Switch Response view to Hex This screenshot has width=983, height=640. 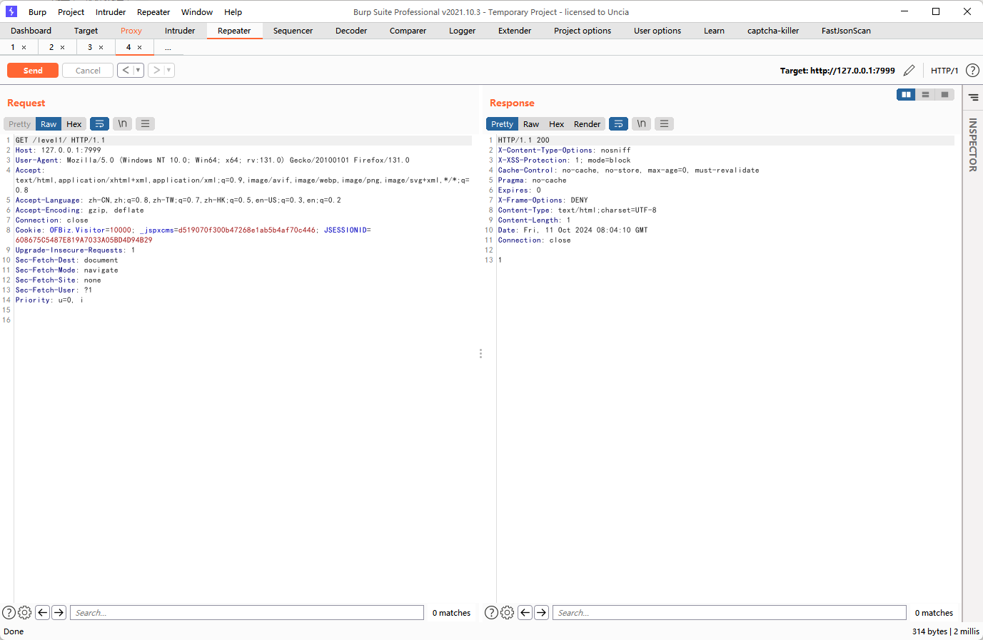tap(556, 124)
